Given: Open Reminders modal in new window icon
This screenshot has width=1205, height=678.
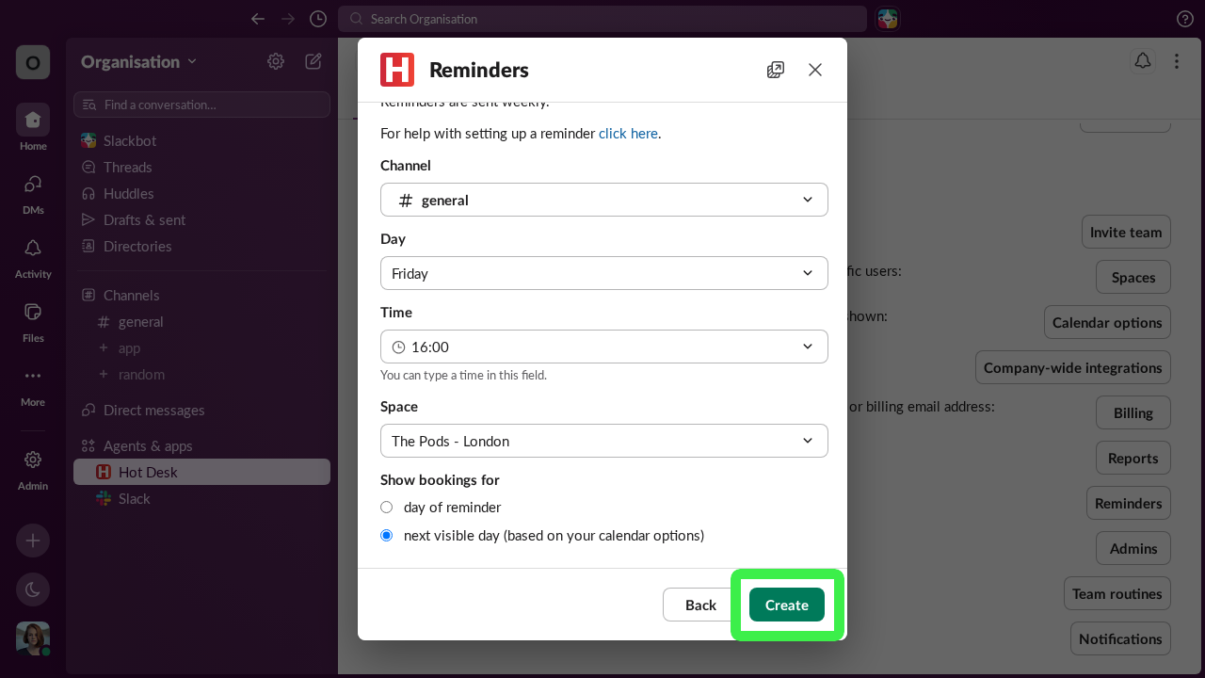Looking at the screenshot, I should 776,70.
